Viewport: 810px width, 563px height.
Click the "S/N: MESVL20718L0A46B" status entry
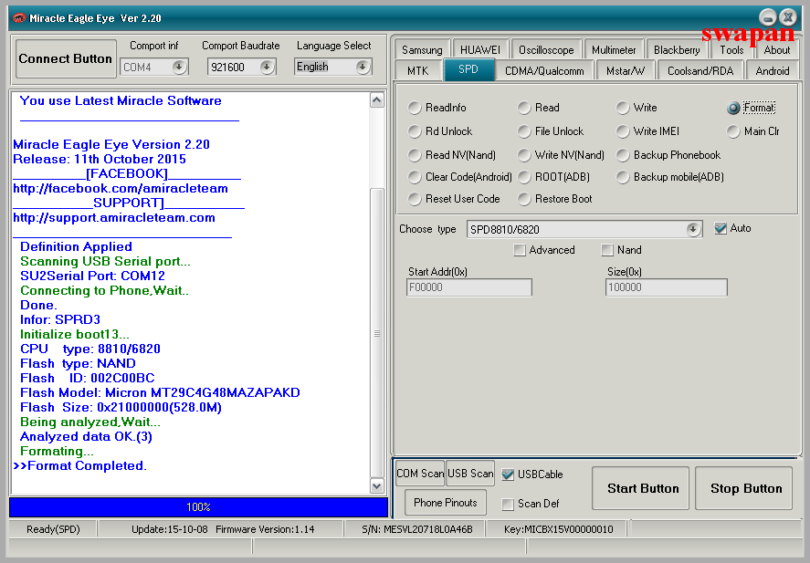point(417,529)
